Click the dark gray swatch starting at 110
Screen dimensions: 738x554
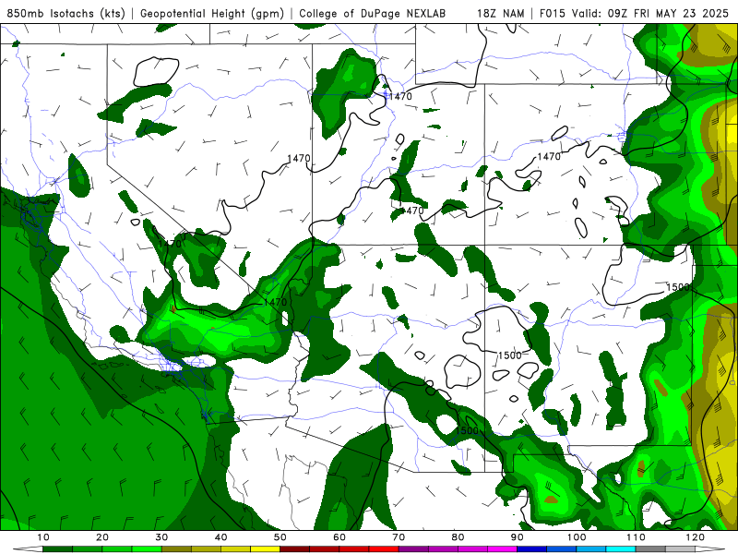tap(650, 549)
